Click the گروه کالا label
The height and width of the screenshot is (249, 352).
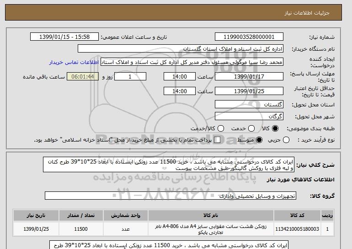[x=322, y=196]
